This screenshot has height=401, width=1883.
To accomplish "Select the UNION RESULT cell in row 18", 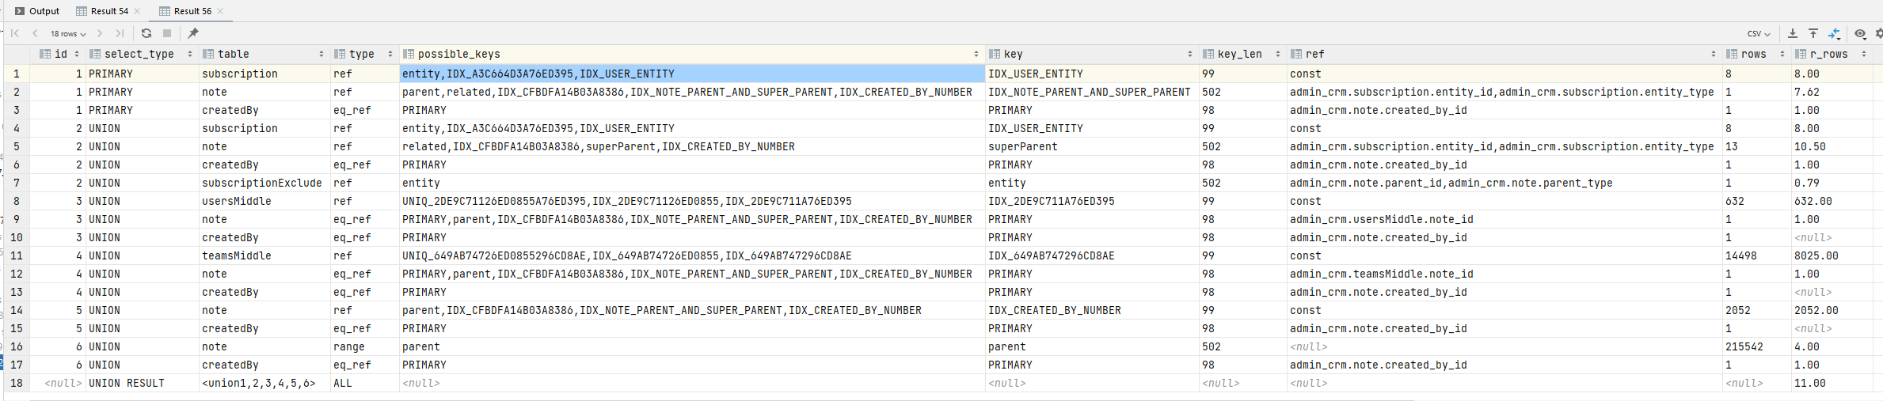I will (127, 383).
